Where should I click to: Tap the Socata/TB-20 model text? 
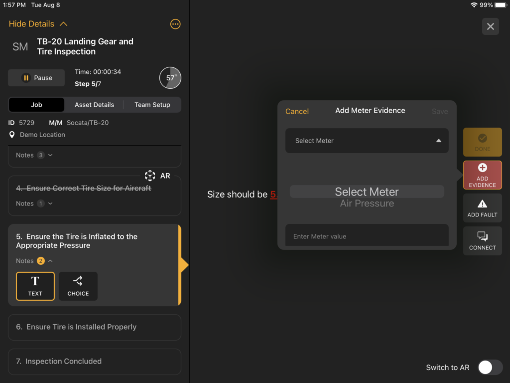[x=88, y=123]
